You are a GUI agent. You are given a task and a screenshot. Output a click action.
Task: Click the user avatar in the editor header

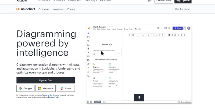coord(189,28)
